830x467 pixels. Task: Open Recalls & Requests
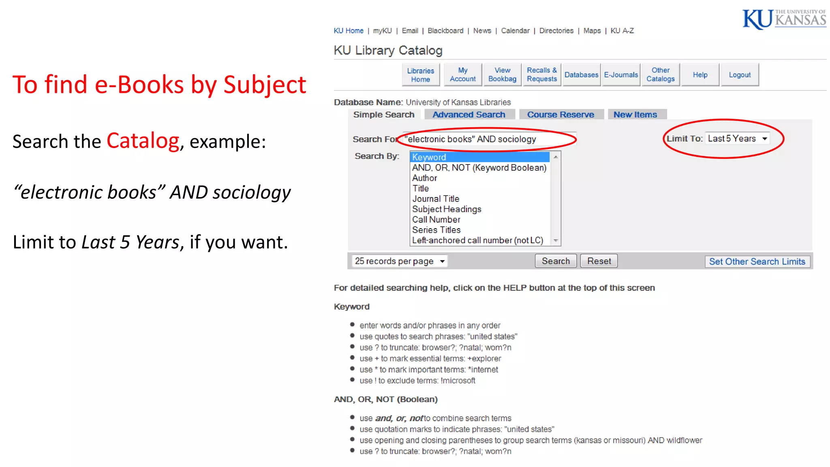click(542, 75)
